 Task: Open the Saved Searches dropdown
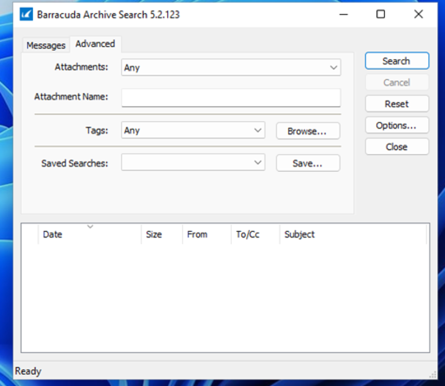click(193, 162)
